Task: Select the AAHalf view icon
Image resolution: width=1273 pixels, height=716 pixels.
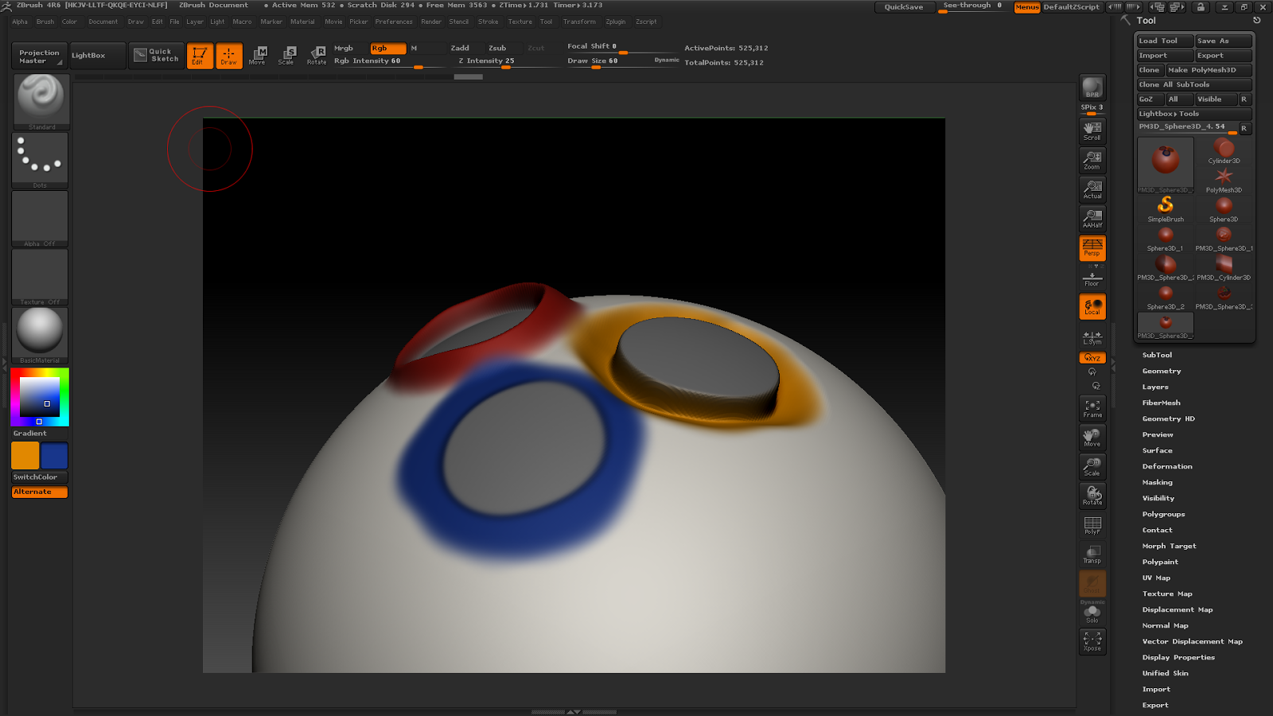Action: 1092,219
